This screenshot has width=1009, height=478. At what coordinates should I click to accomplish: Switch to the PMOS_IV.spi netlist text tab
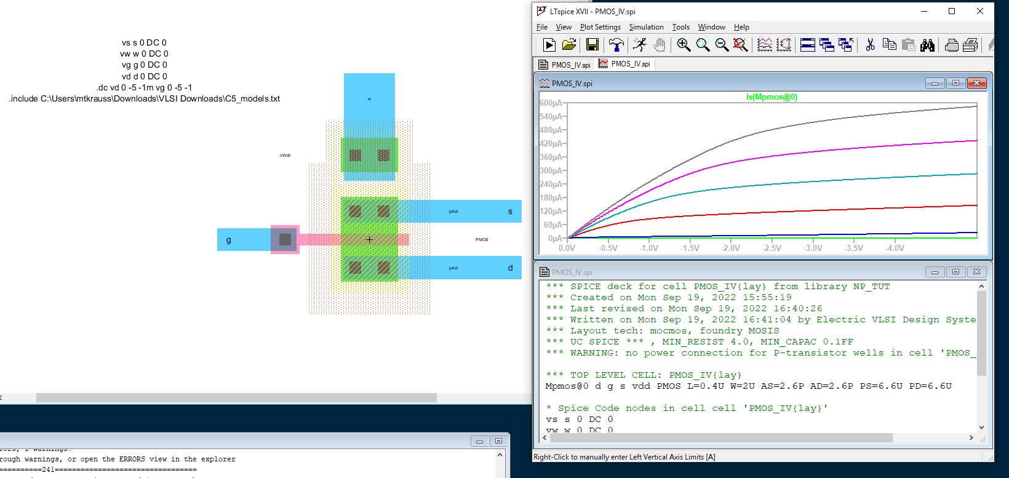(565, 65)
